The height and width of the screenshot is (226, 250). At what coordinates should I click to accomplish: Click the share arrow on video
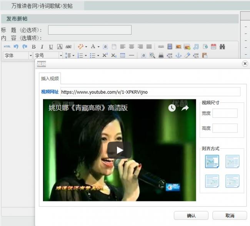tap(185, 108)
